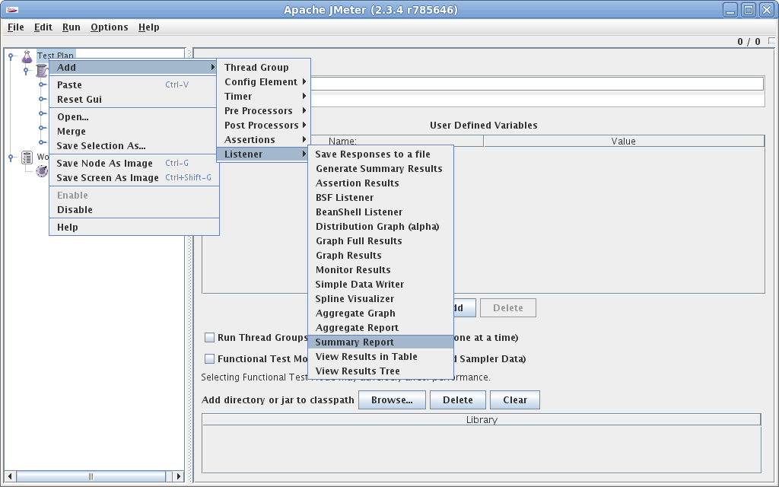Select View Results in Table
The width and height of the screenshot is (779, 487).
[x=380, y=356]
